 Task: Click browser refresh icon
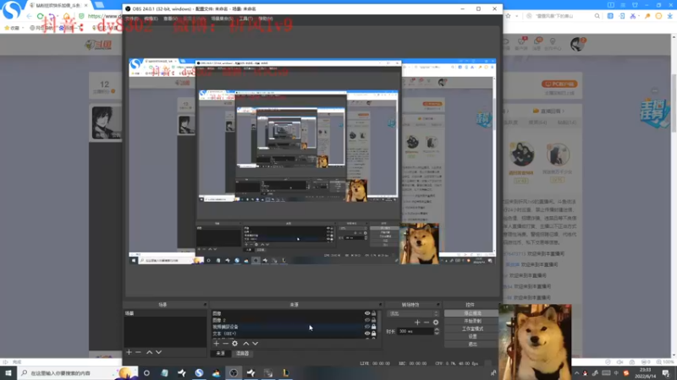point(40,16)
